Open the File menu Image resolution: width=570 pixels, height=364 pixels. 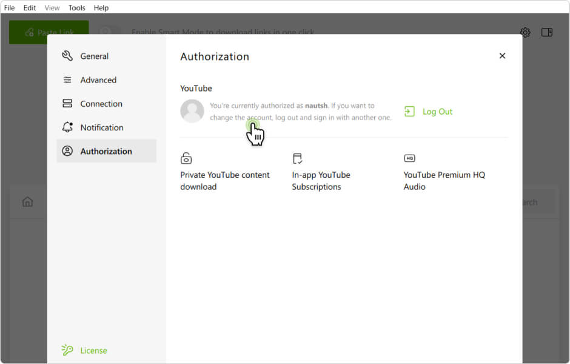coord(9,8)
